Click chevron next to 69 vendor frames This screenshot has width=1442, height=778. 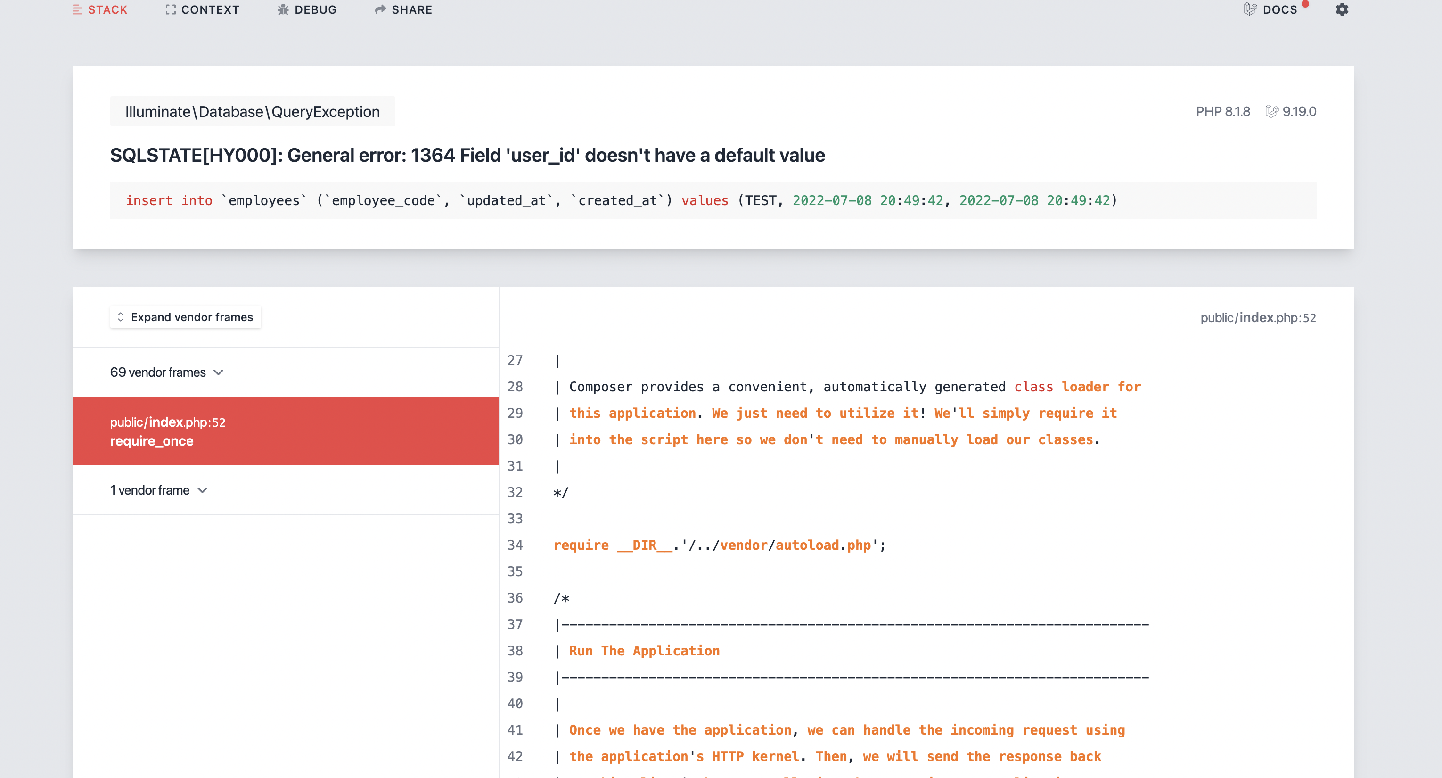(x=219, y=372)
